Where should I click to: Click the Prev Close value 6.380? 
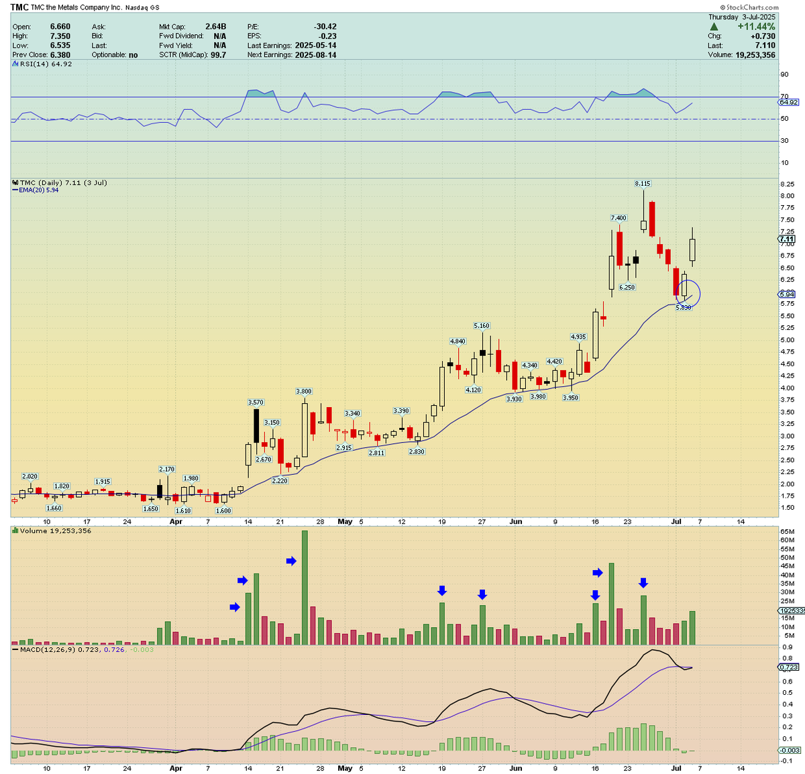(60, 55)
